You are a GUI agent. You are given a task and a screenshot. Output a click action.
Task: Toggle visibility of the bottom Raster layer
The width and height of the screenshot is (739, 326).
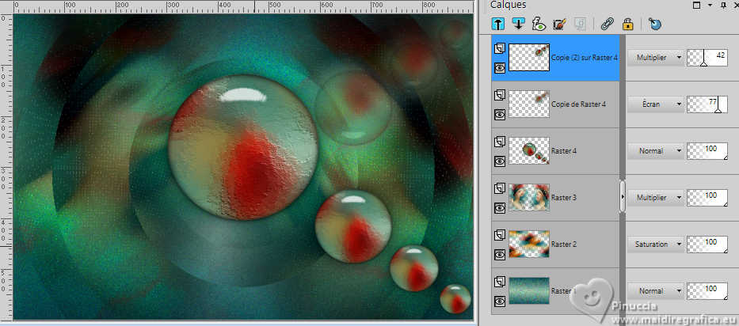pos(500,301)
